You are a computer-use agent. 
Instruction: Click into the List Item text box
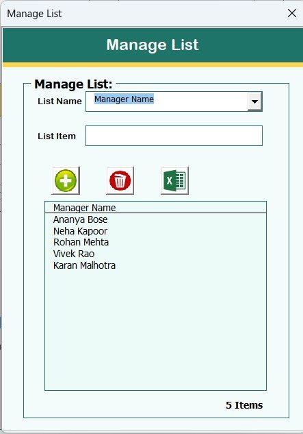click(x=174, y=136)
